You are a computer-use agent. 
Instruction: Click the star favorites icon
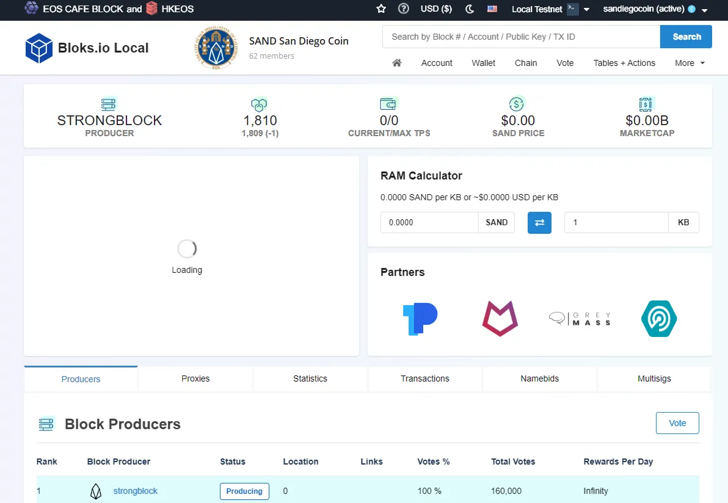381,9
